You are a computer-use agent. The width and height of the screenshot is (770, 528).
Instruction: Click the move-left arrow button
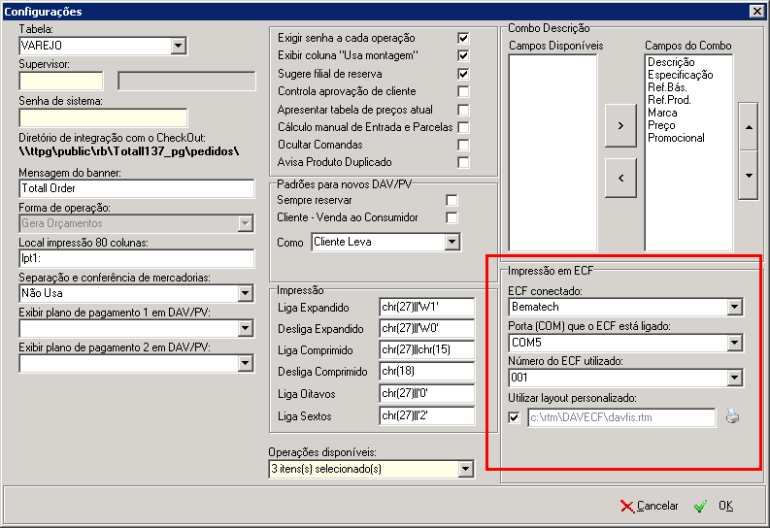[620, 178]
